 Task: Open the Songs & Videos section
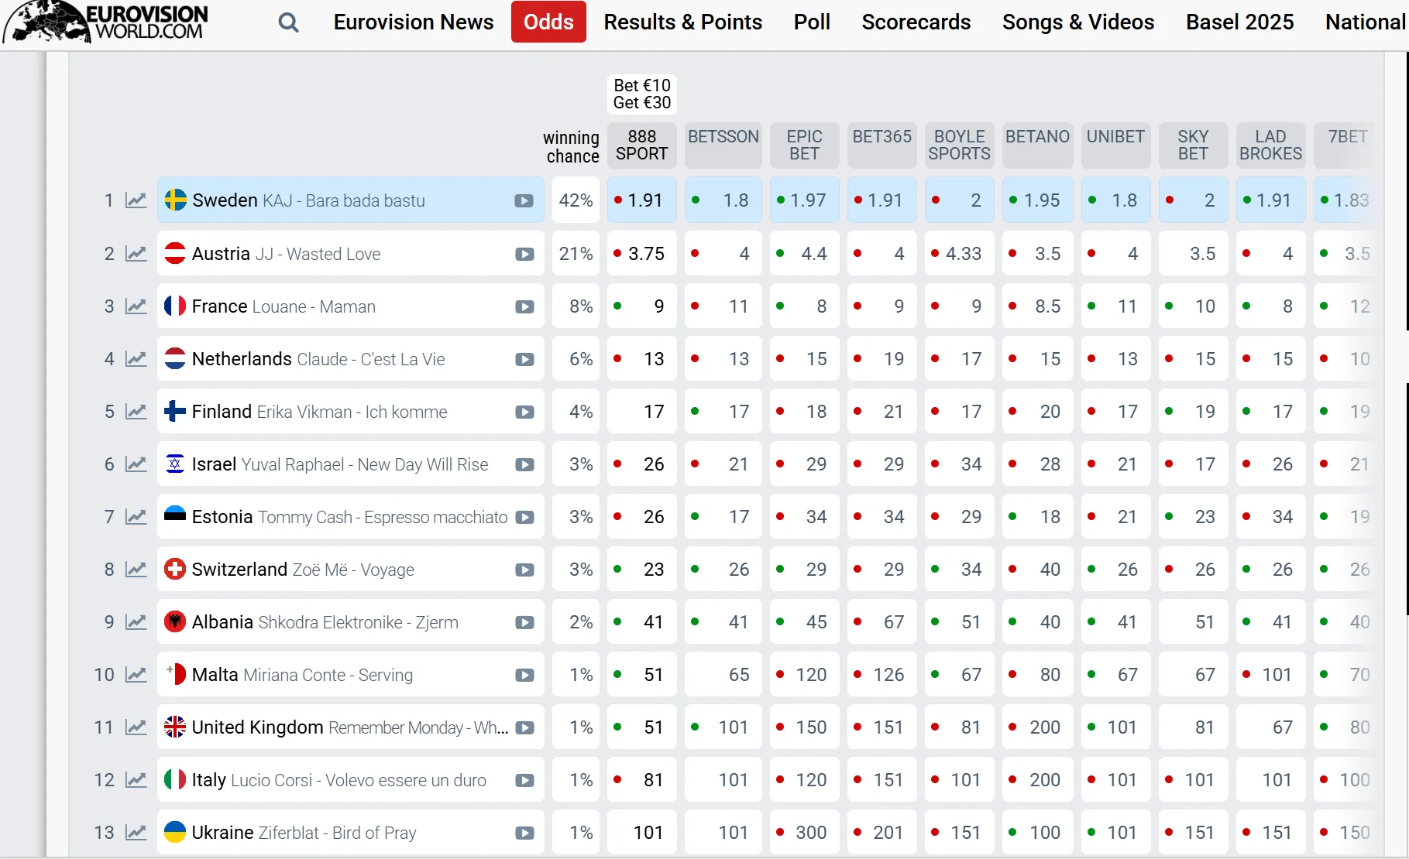point(1077,22)
